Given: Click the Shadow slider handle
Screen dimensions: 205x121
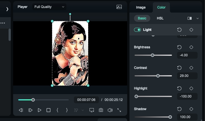Looking at the screenshot, I should [170, 117].
